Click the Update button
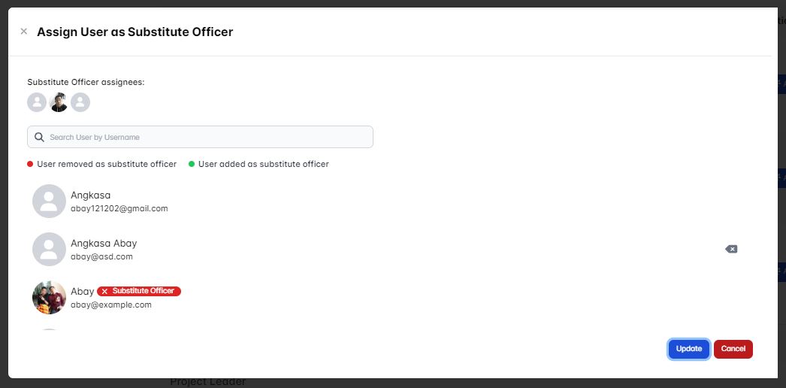 689,349
